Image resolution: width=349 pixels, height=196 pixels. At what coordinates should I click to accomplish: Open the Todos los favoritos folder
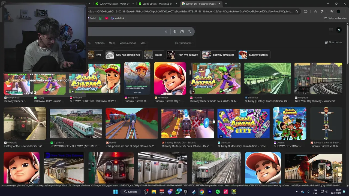(x=335, y=18)
